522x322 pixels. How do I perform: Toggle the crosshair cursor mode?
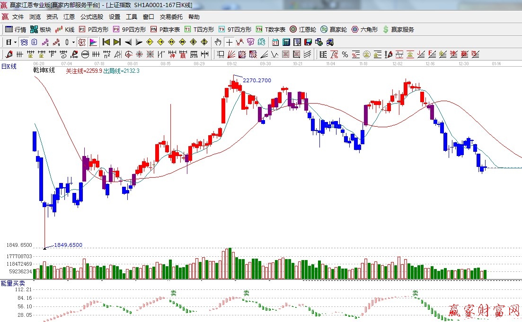coord(230,42)
